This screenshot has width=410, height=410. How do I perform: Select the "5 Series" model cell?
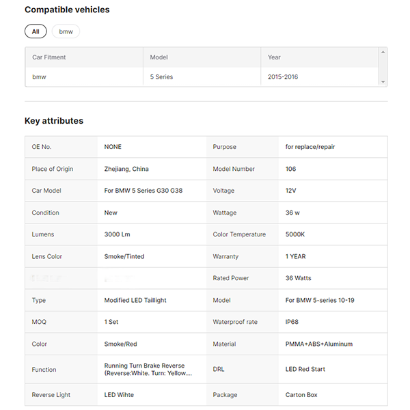(x=161, y=77)
